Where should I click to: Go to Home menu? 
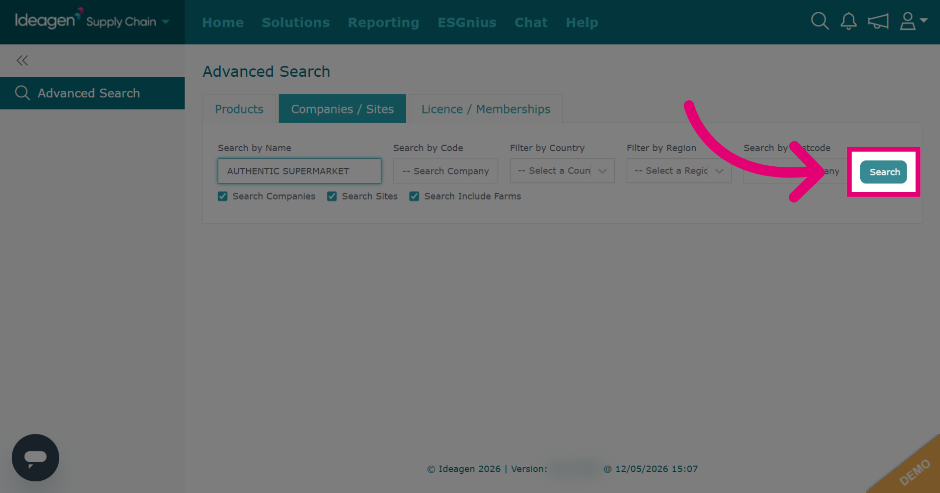(x=223, y=22)
